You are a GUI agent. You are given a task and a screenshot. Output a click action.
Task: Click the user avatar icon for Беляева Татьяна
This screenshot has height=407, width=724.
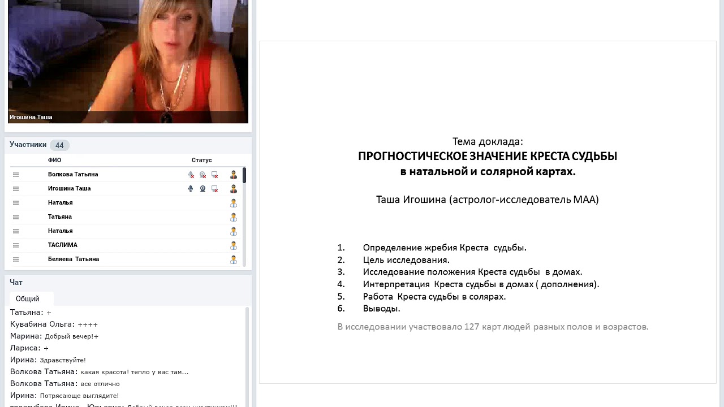[234, 259]
